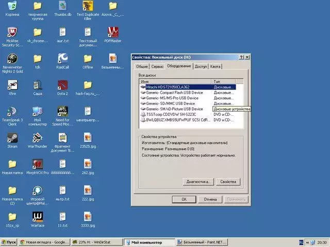330x247 pixels.
Task: Switch to Paint.NET taskbar button
Action: pos(202,242)
